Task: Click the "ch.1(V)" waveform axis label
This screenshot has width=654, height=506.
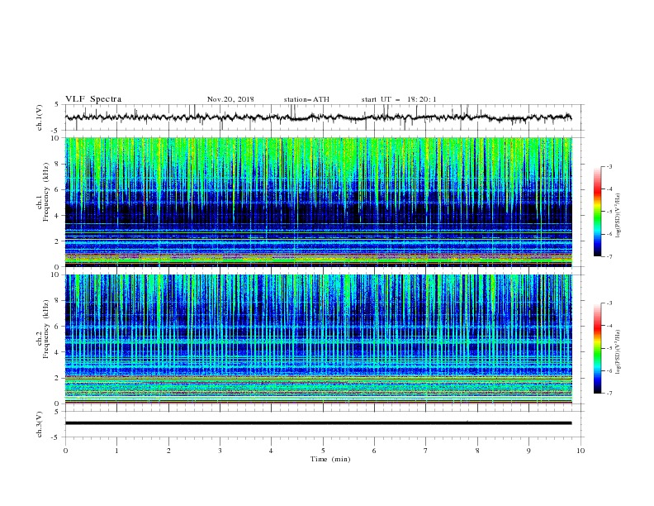Action: click(x=40, y=117)
